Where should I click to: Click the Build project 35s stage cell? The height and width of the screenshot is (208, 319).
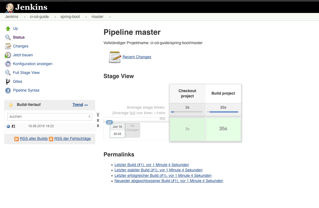tap(223, 129)
